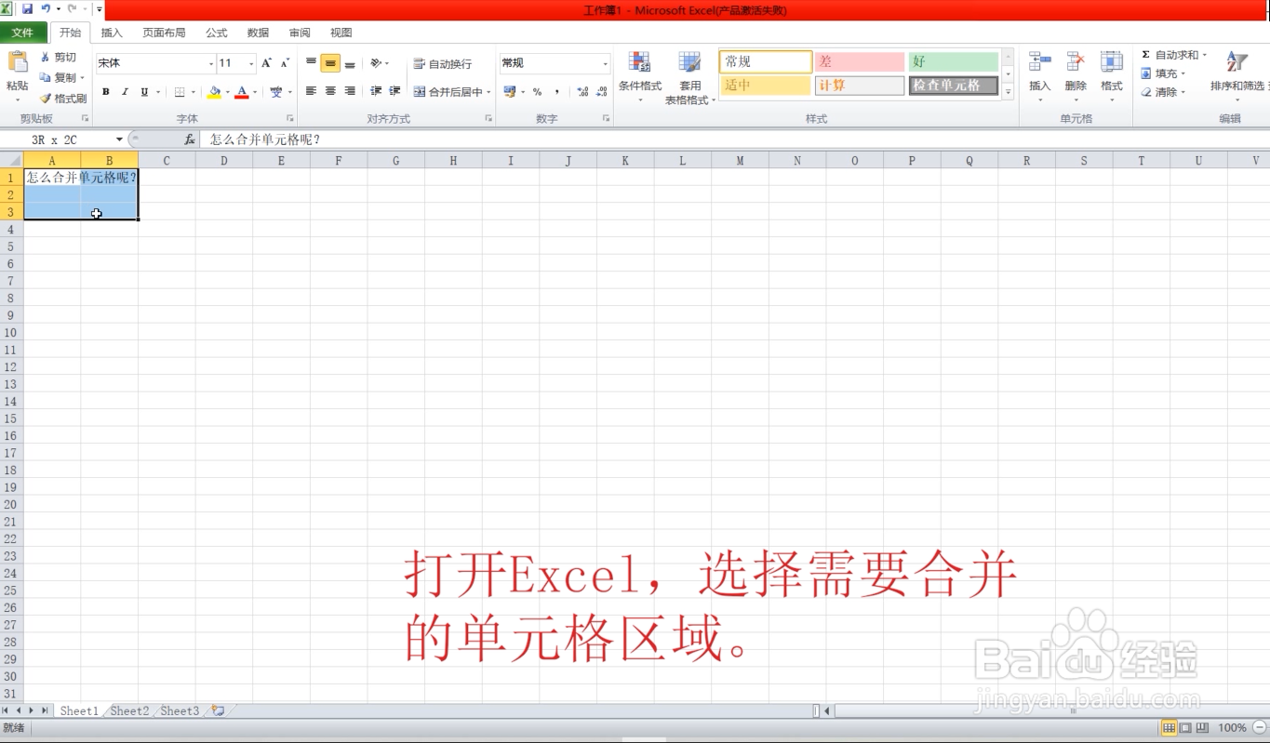Screen dimensions: 1270x743
Task: Click the Insert cells (插入) icon
Action: (1039, 63)
